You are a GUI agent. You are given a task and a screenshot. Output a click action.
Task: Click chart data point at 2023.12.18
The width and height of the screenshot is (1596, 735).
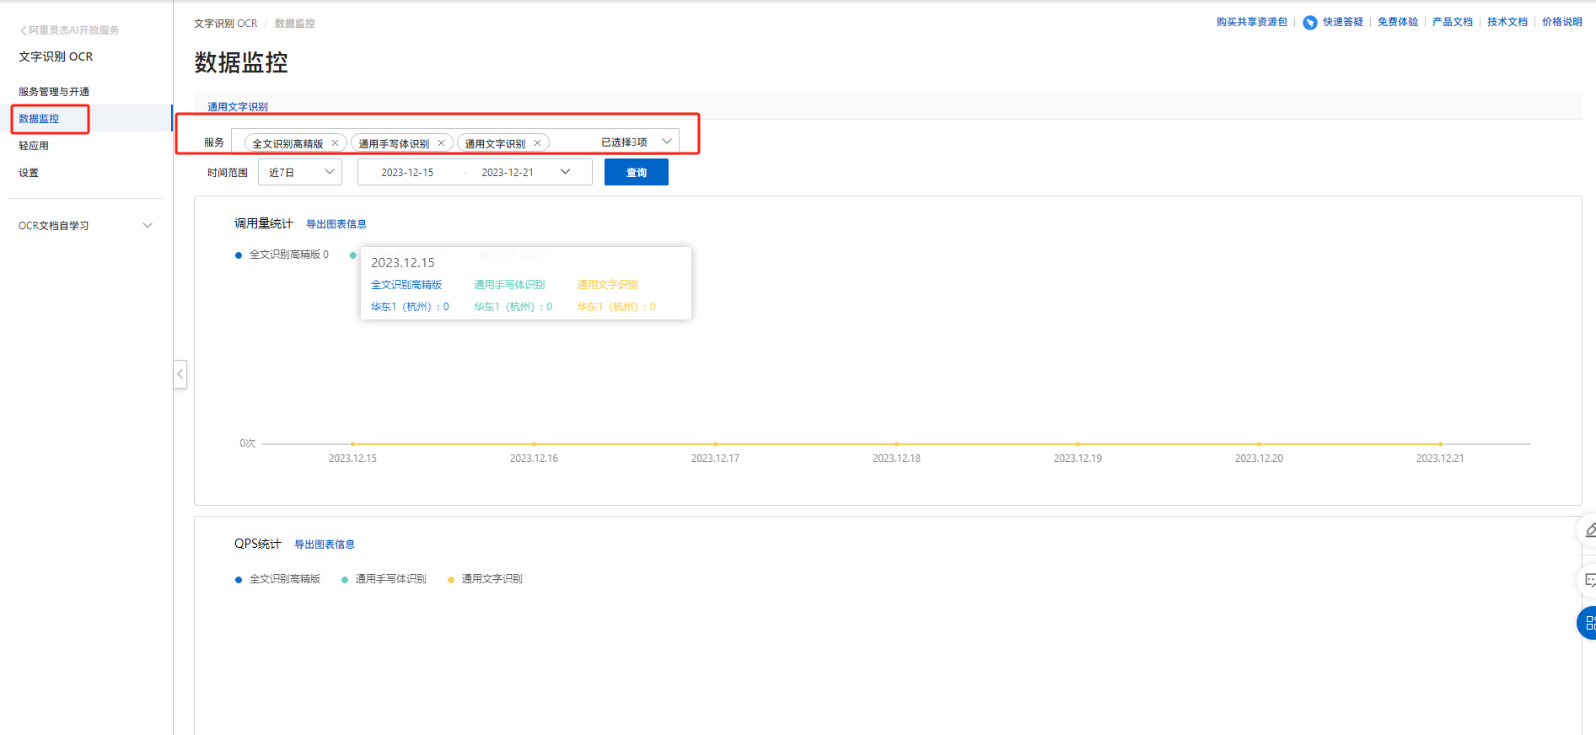click(x=896, y=443)
